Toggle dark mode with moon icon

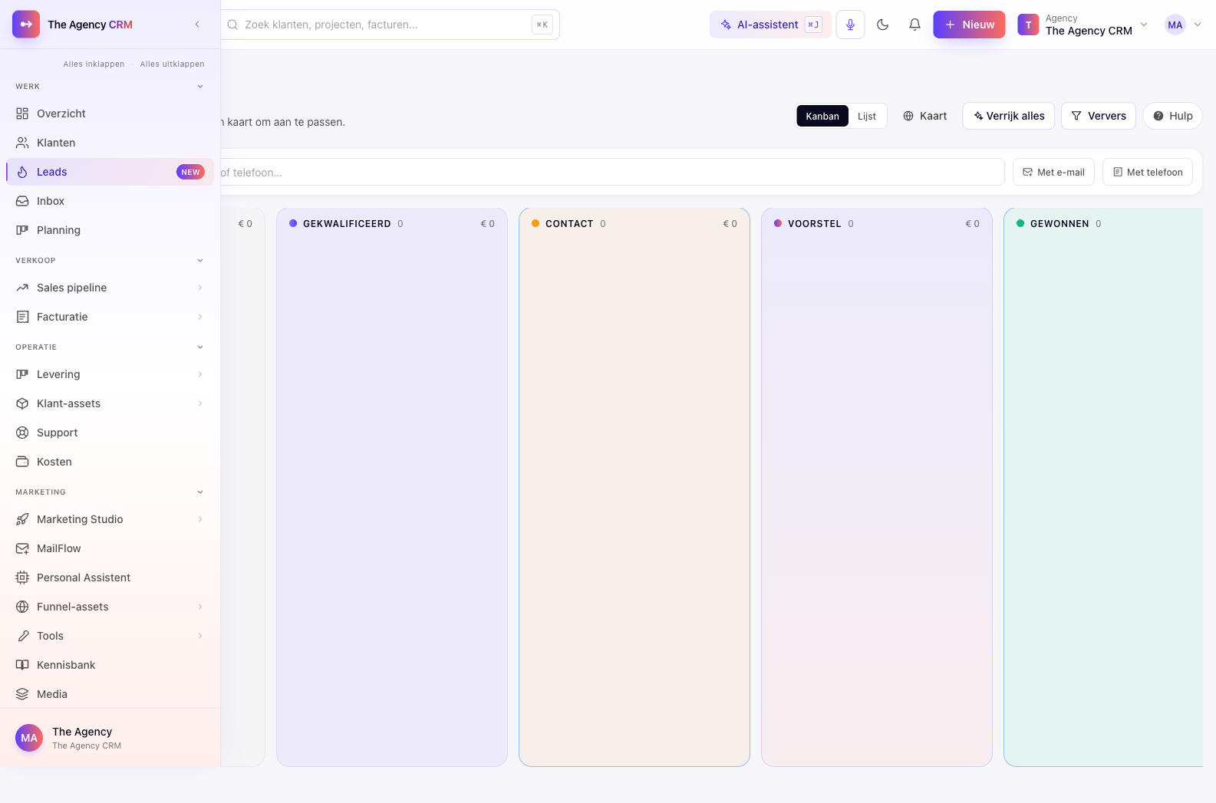point(882,25)
